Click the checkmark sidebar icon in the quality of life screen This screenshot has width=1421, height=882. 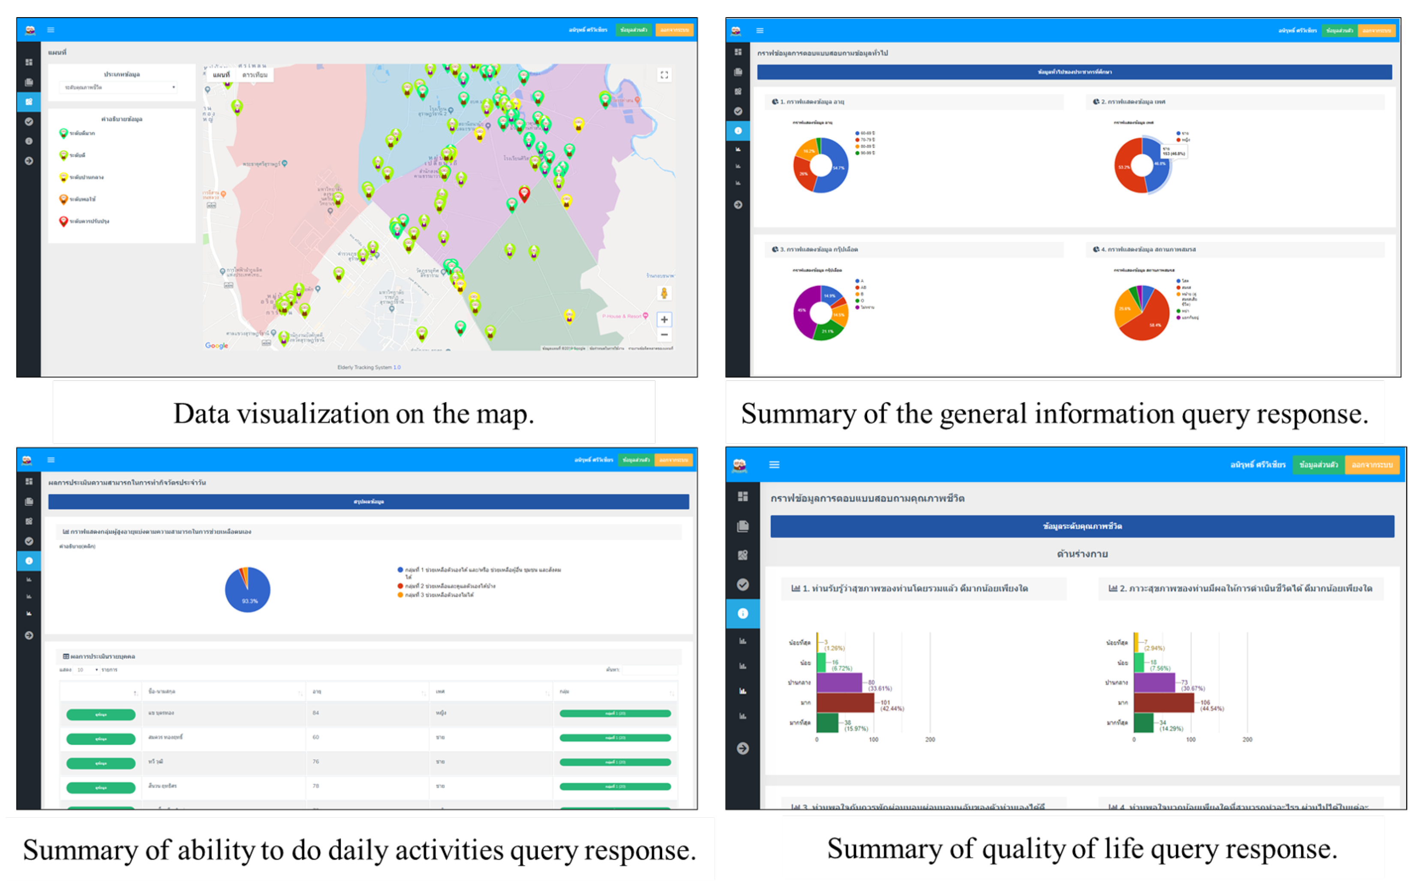[x=743, y=585]
